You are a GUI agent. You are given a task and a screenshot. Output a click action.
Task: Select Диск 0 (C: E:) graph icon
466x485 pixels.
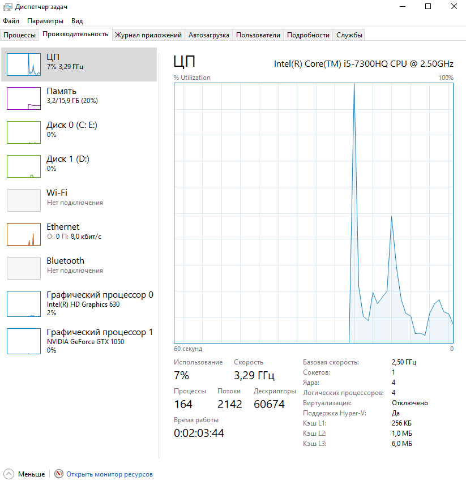(x=24, y=132)
